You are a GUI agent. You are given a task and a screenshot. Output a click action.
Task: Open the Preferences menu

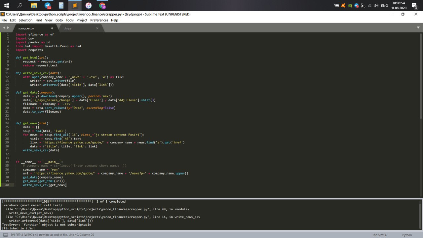[x=99, y=20]
